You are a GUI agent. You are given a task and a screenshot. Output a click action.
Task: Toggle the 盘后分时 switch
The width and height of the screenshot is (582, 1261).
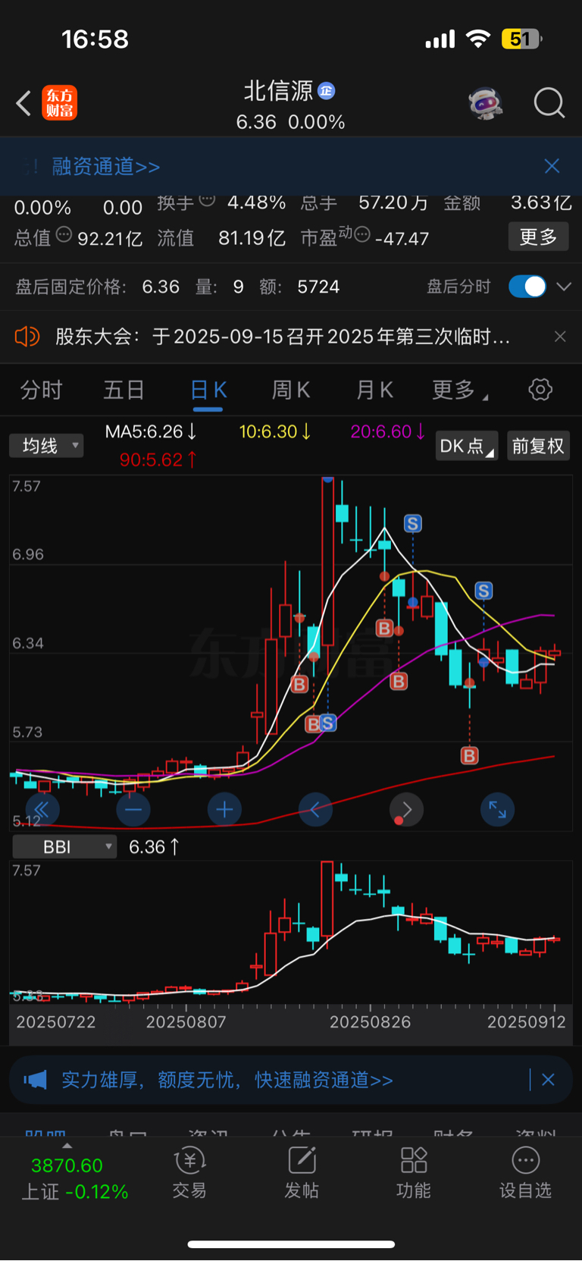pyautogui.click(x=527, y=287)
